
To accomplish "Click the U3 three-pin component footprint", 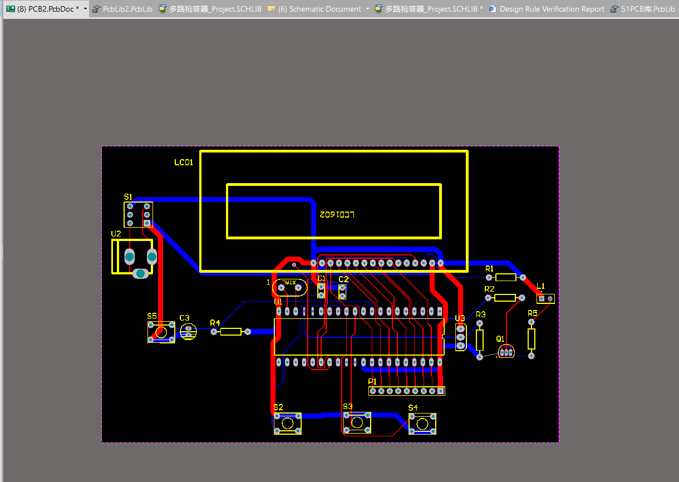I will pos(460,337).
